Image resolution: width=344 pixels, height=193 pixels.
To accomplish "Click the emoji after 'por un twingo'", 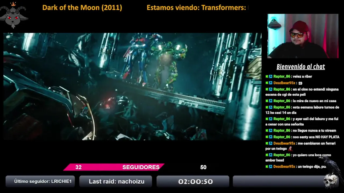I will 290,149.
